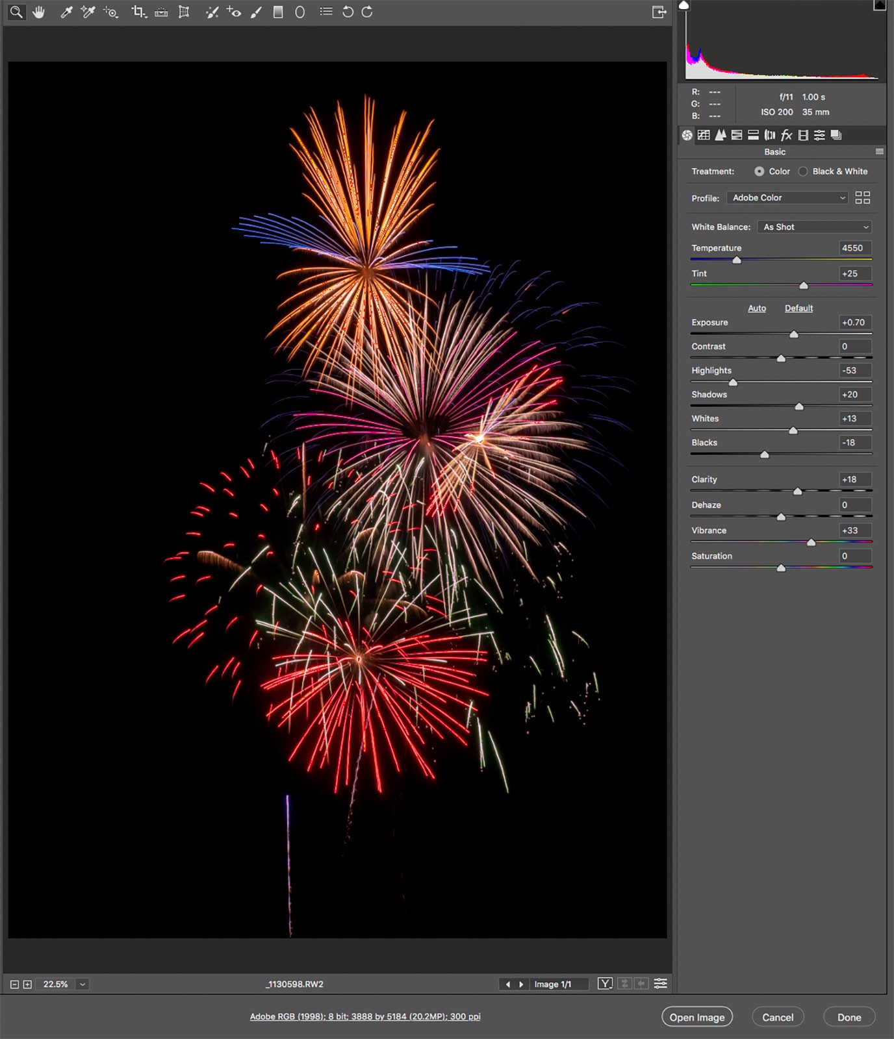This screenshot has width=894, height=1039.
Task: Select the Spot Removal brush tool
Action: (212, 12)
